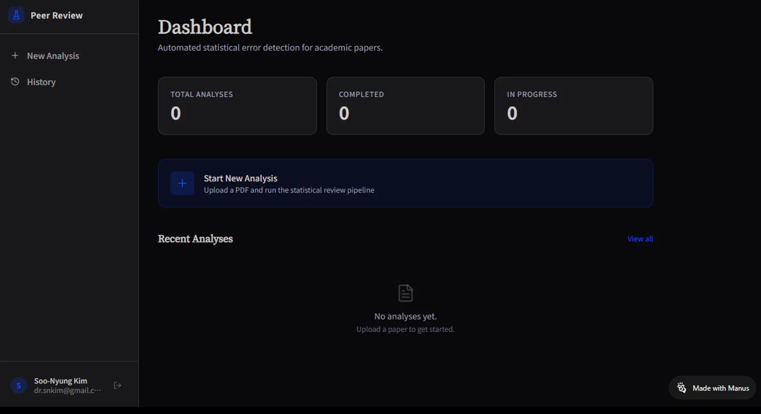Click the email dr.snkim@gmail.c… text
Screen dimensions: 761x414
pyautogui.click(x=68, y=390)
